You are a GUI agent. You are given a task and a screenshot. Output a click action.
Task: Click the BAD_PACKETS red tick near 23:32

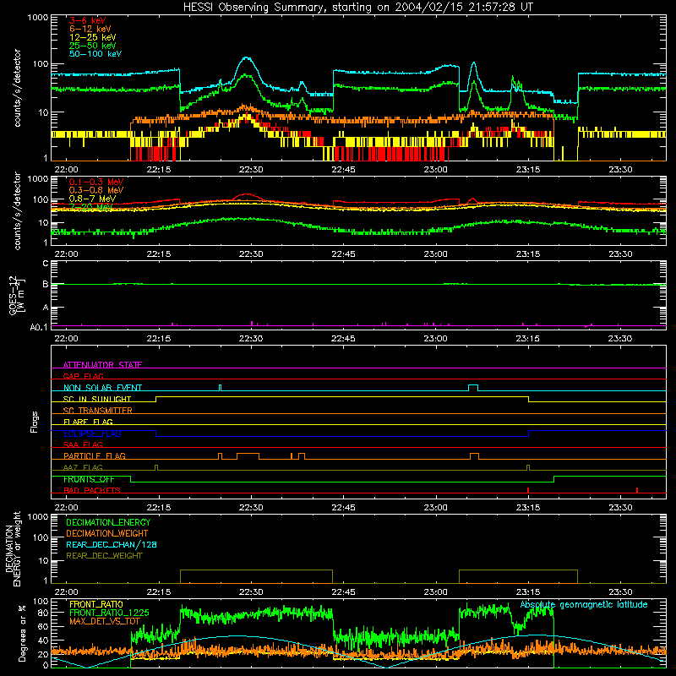coord(637,490)
